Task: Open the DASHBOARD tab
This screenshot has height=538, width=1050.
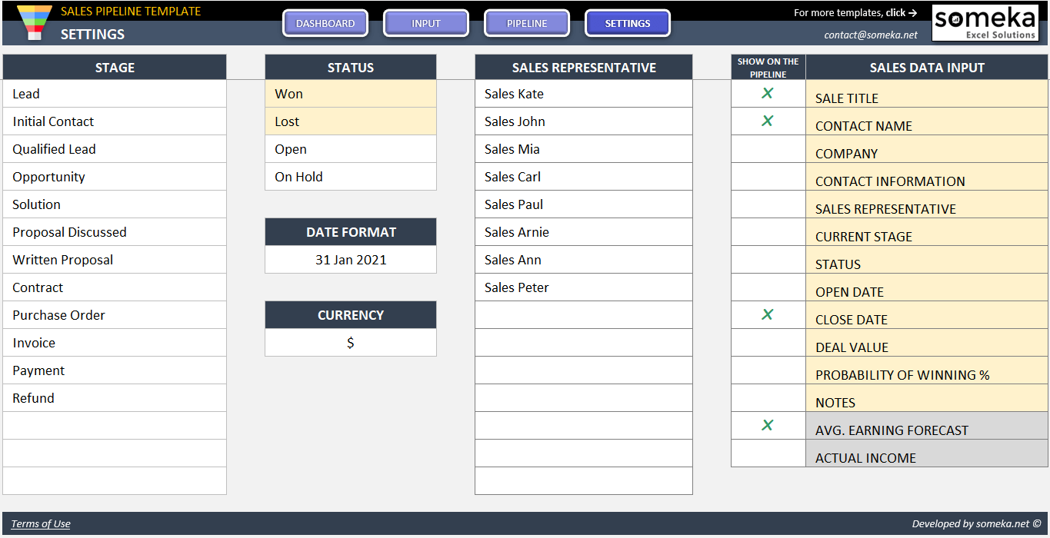Action: tap(325, 23)
